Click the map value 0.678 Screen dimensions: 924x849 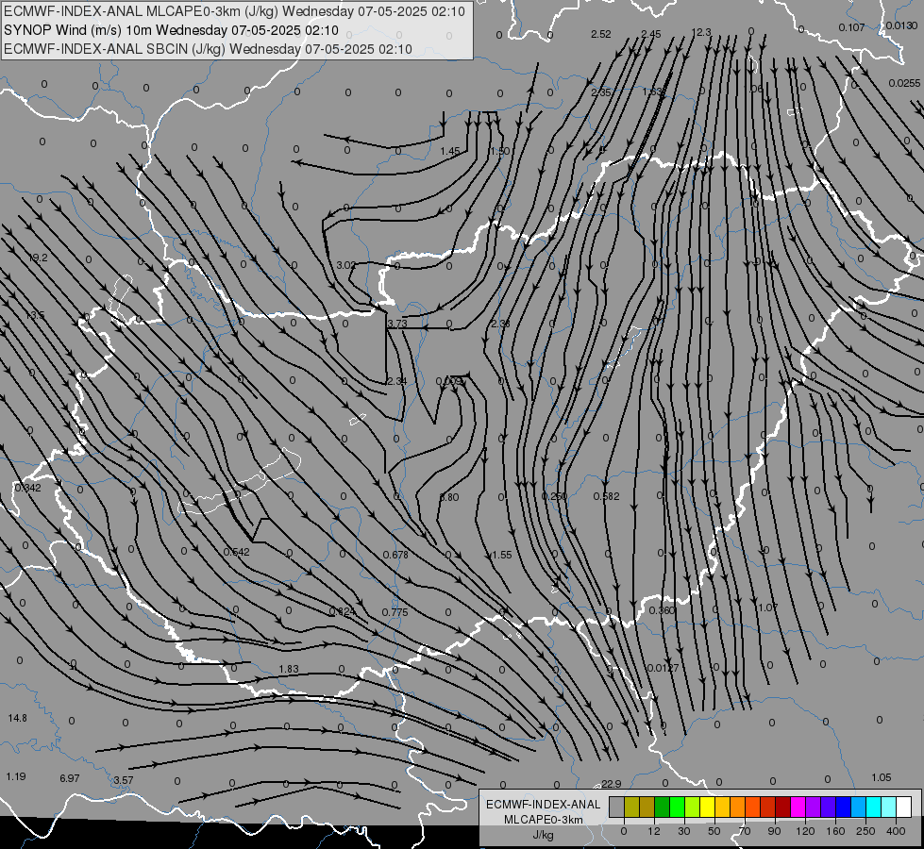[395, 555]
